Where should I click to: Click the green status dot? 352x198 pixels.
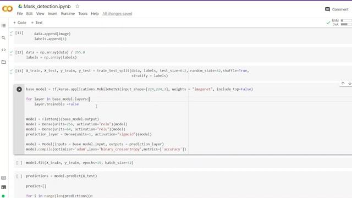pyautogui.click(x=3, y=196)
